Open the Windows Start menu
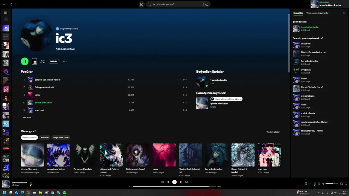349x196 pixels. point(4,193)
